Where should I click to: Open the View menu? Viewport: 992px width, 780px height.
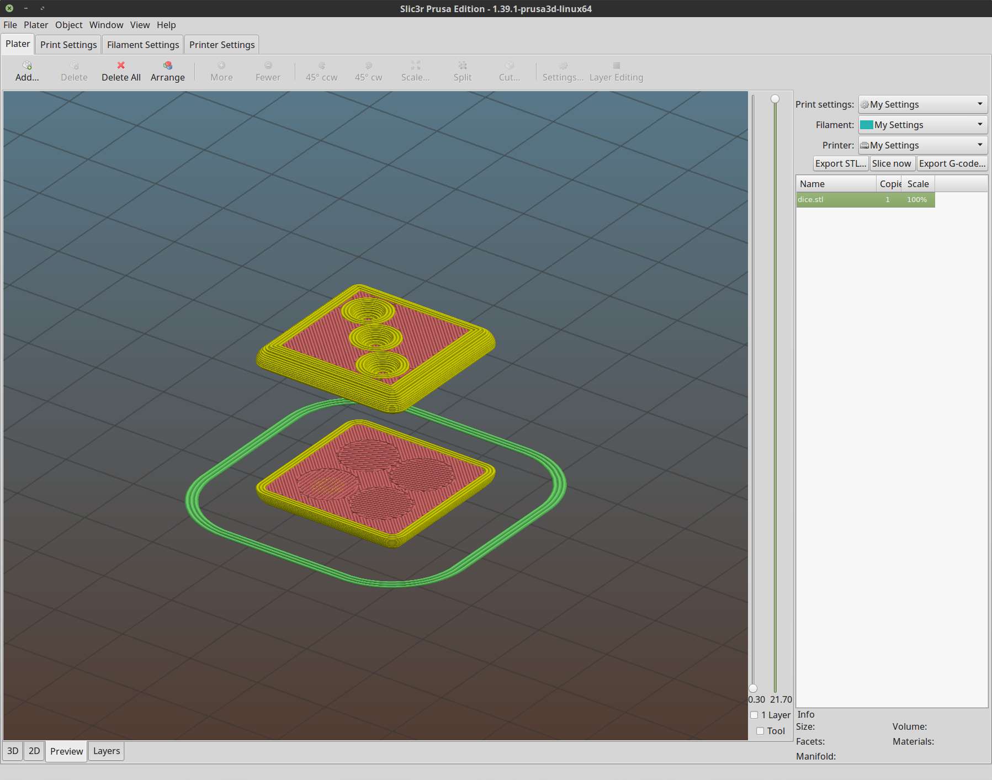click(140, 25)
